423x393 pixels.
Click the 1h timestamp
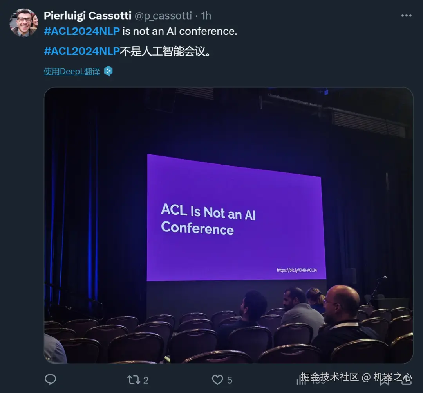click(206, 16)
